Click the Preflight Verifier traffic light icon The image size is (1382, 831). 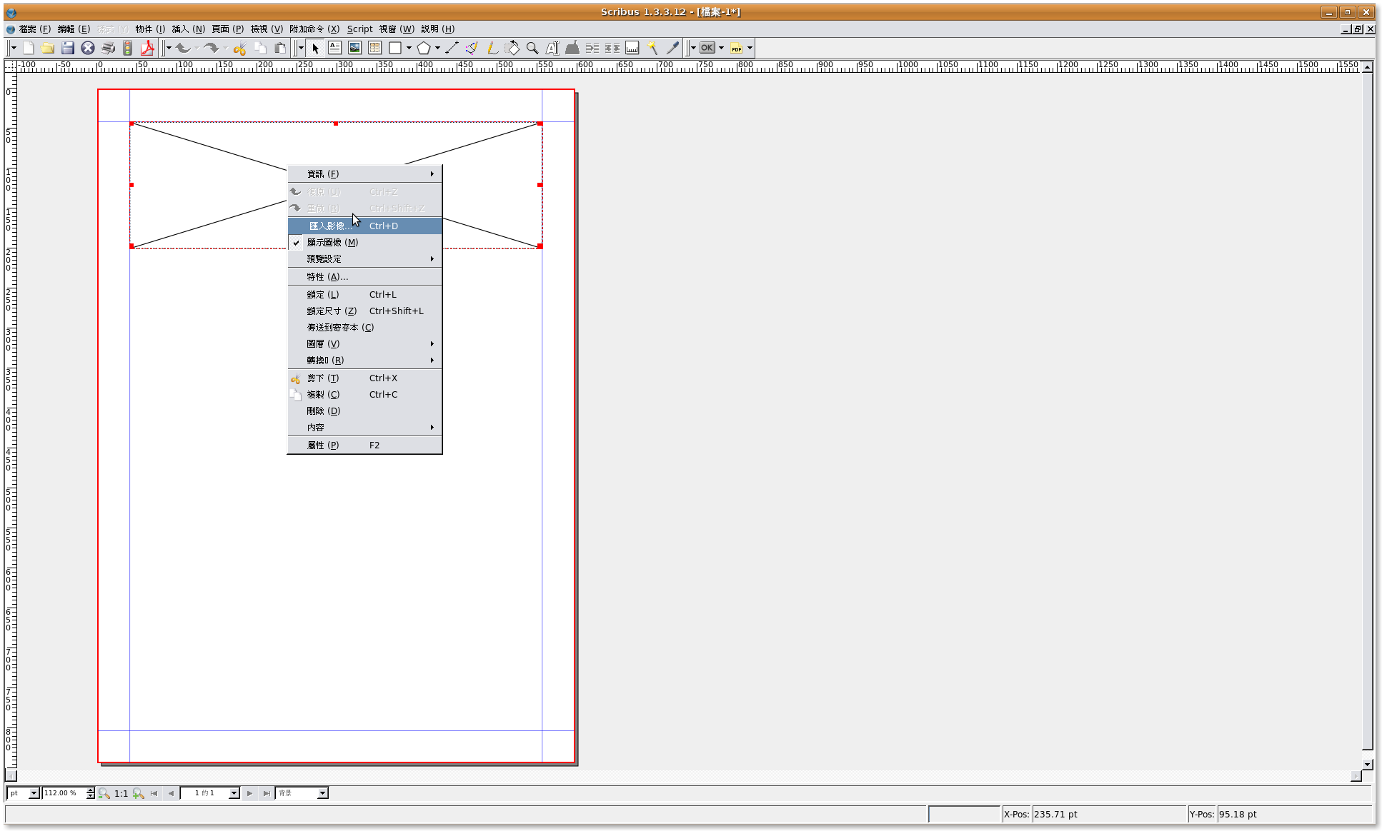[x=127, y=48]
